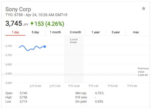The width and height of the screenshot is (151, 108).
Task: Click the green up arrow price change indicator
Action: [32, 24]
